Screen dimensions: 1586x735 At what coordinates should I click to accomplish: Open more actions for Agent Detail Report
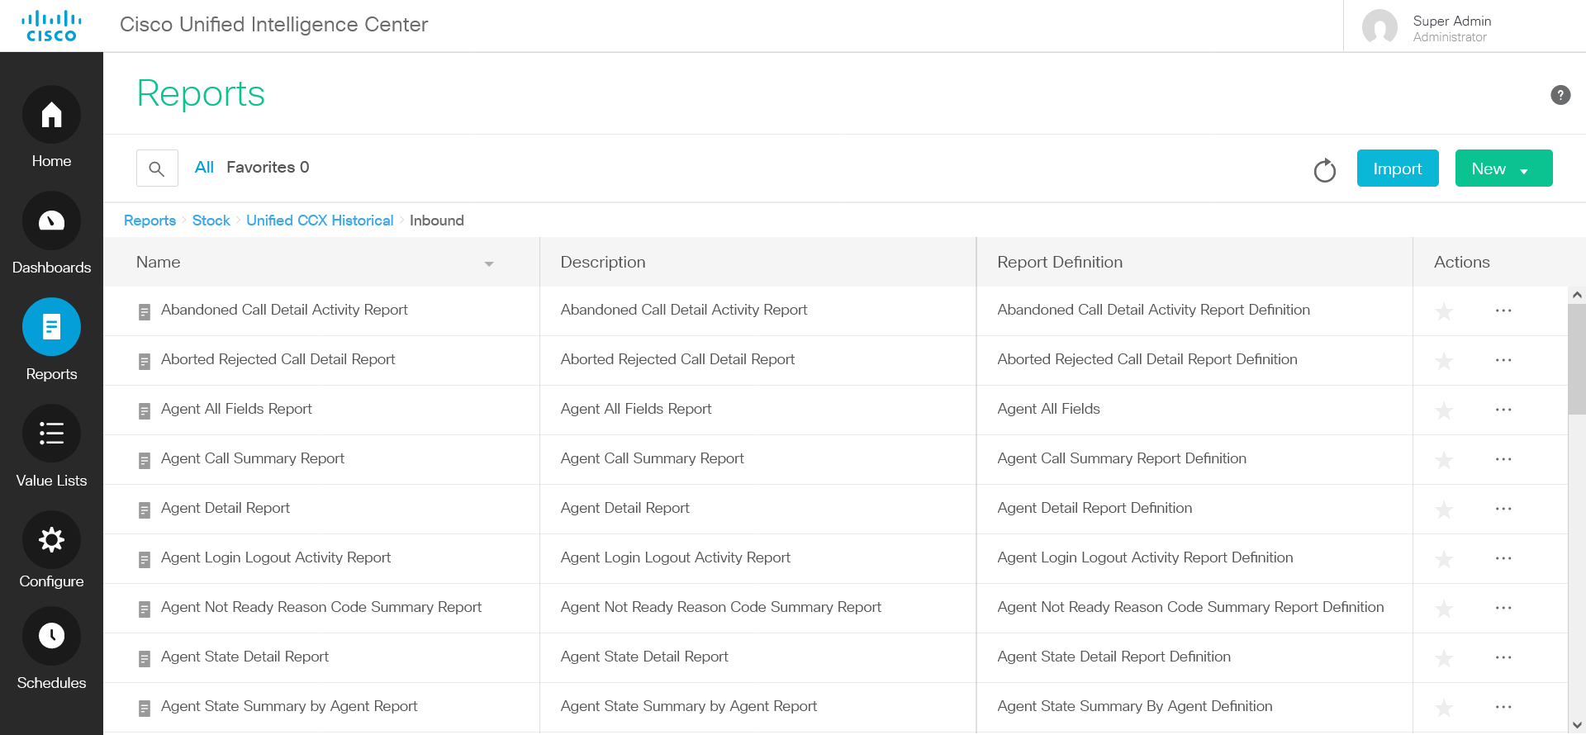pyautogui.click(x=1503, y=509)
